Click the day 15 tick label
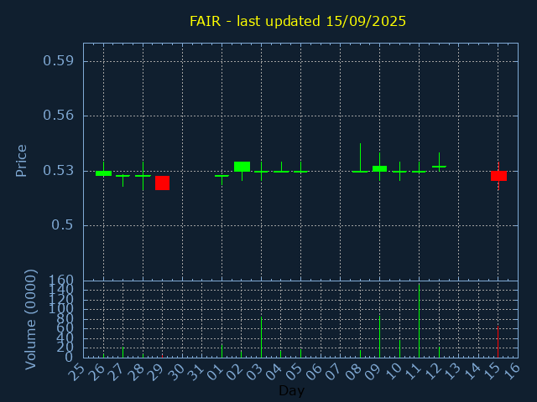This screenshot has width=537, height=402. [x=491, y=372]
